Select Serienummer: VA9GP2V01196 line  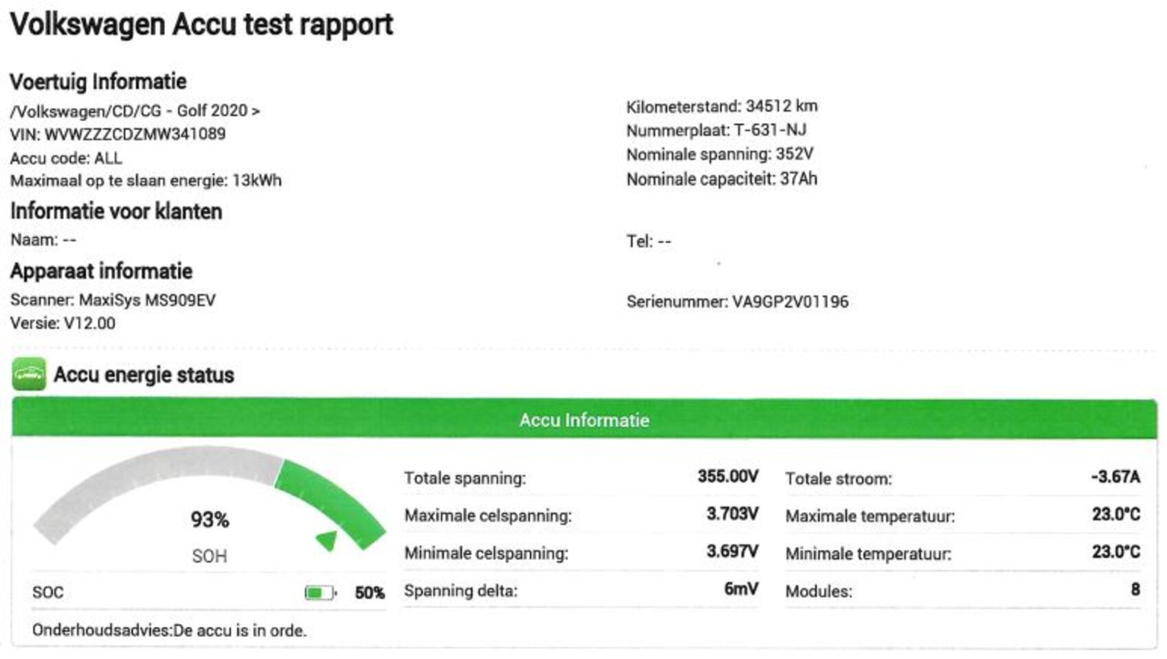pos(737,301)
